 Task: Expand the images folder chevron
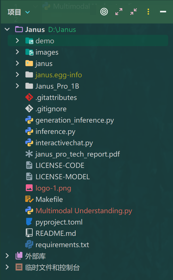(18, 52)
